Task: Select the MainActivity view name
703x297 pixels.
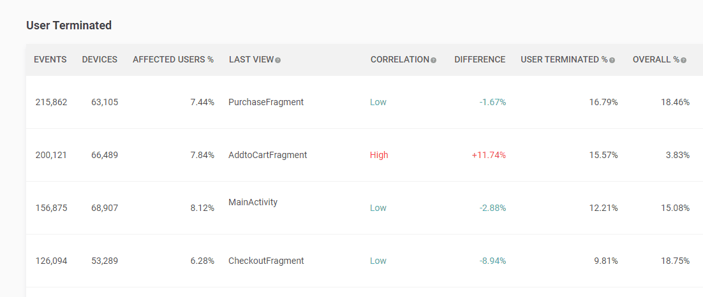Action: click(253, 202)
